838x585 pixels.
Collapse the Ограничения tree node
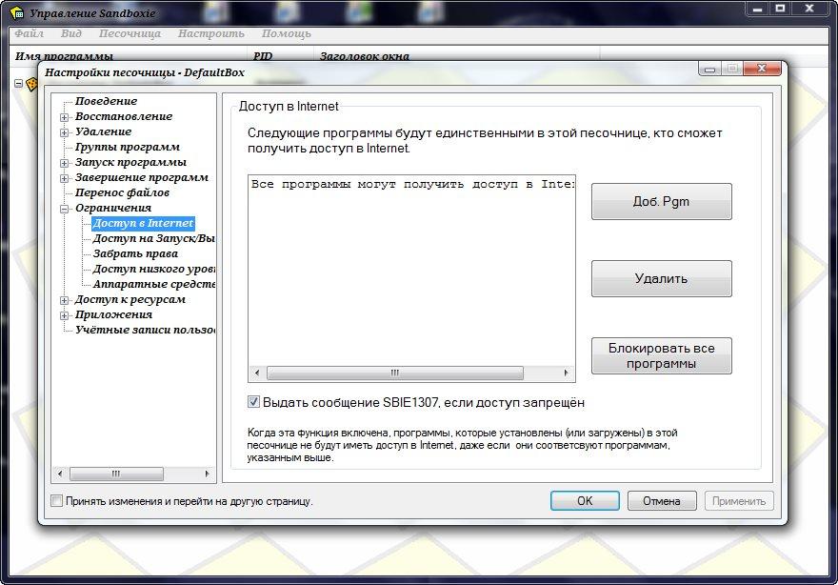pos(64,209)
